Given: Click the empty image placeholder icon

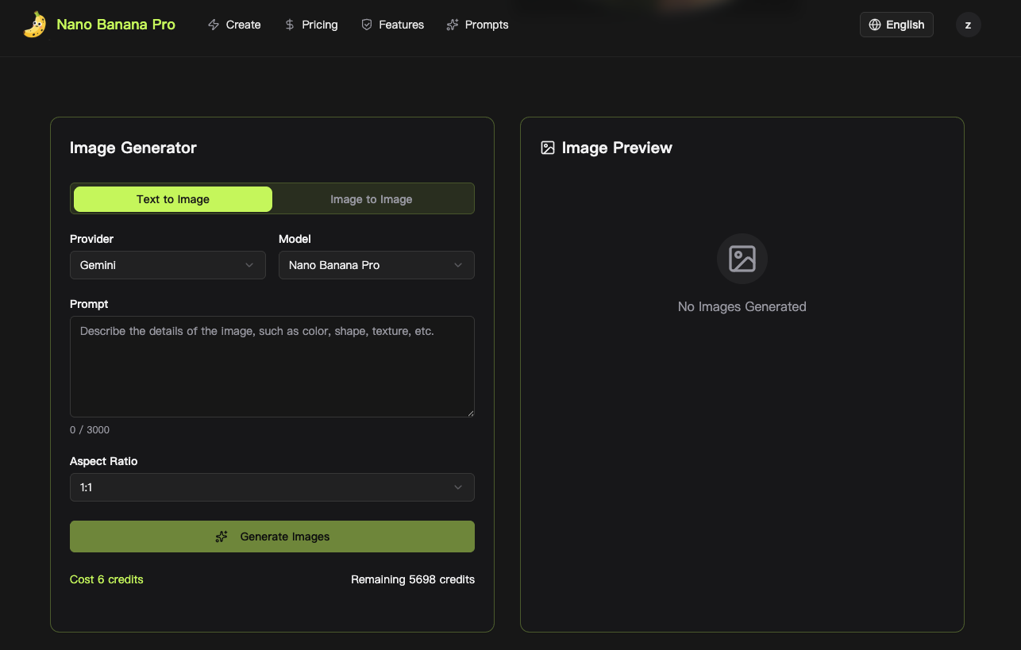Looking at the screenshot, I should tap(742, 259).
